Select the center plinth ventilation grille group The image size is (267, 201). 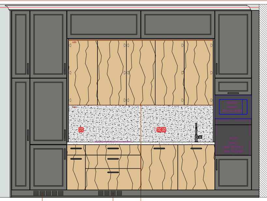pyautogui.click(x=110, y=193)
